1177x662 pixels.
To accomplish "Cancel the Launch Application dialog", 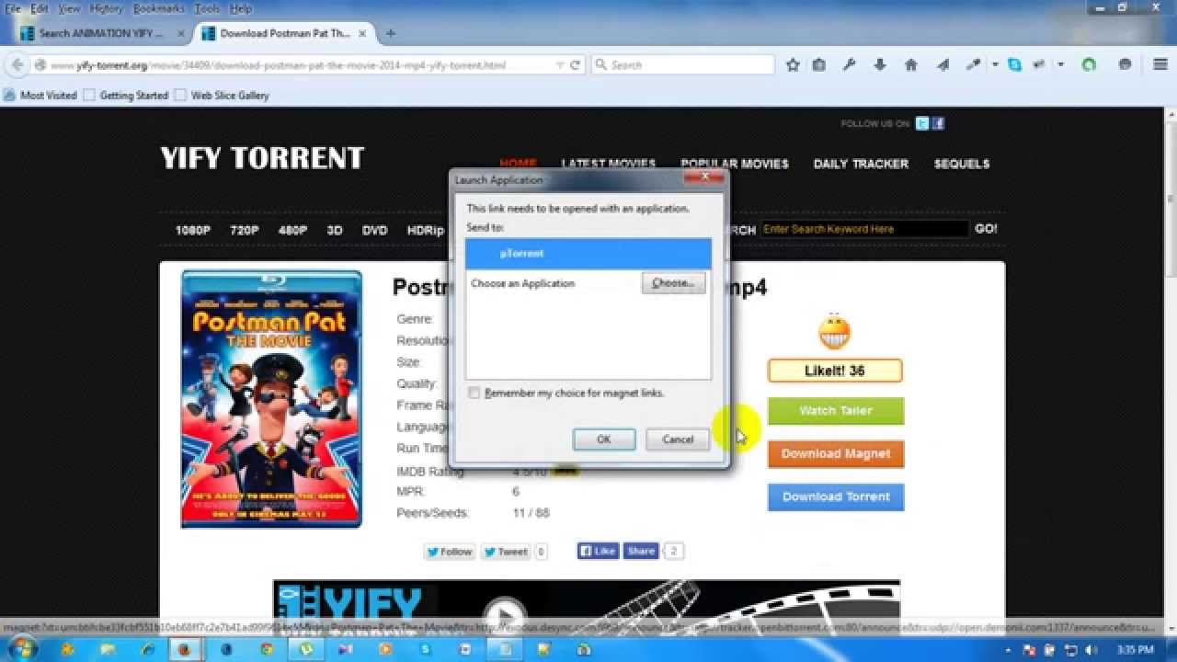I will 678,439.
